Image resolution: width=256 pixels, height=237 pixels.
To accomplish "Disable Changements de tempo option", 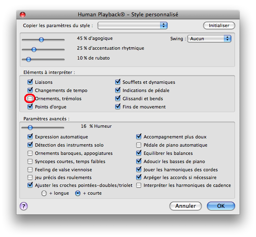I will [30, 90].
